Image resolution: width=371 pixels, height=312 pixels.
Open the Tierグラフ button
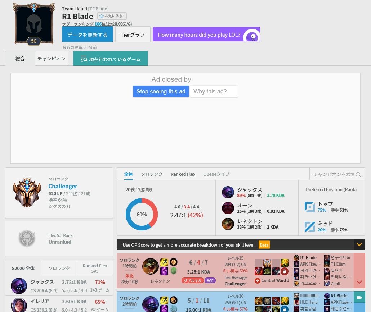tap(133, 34)
